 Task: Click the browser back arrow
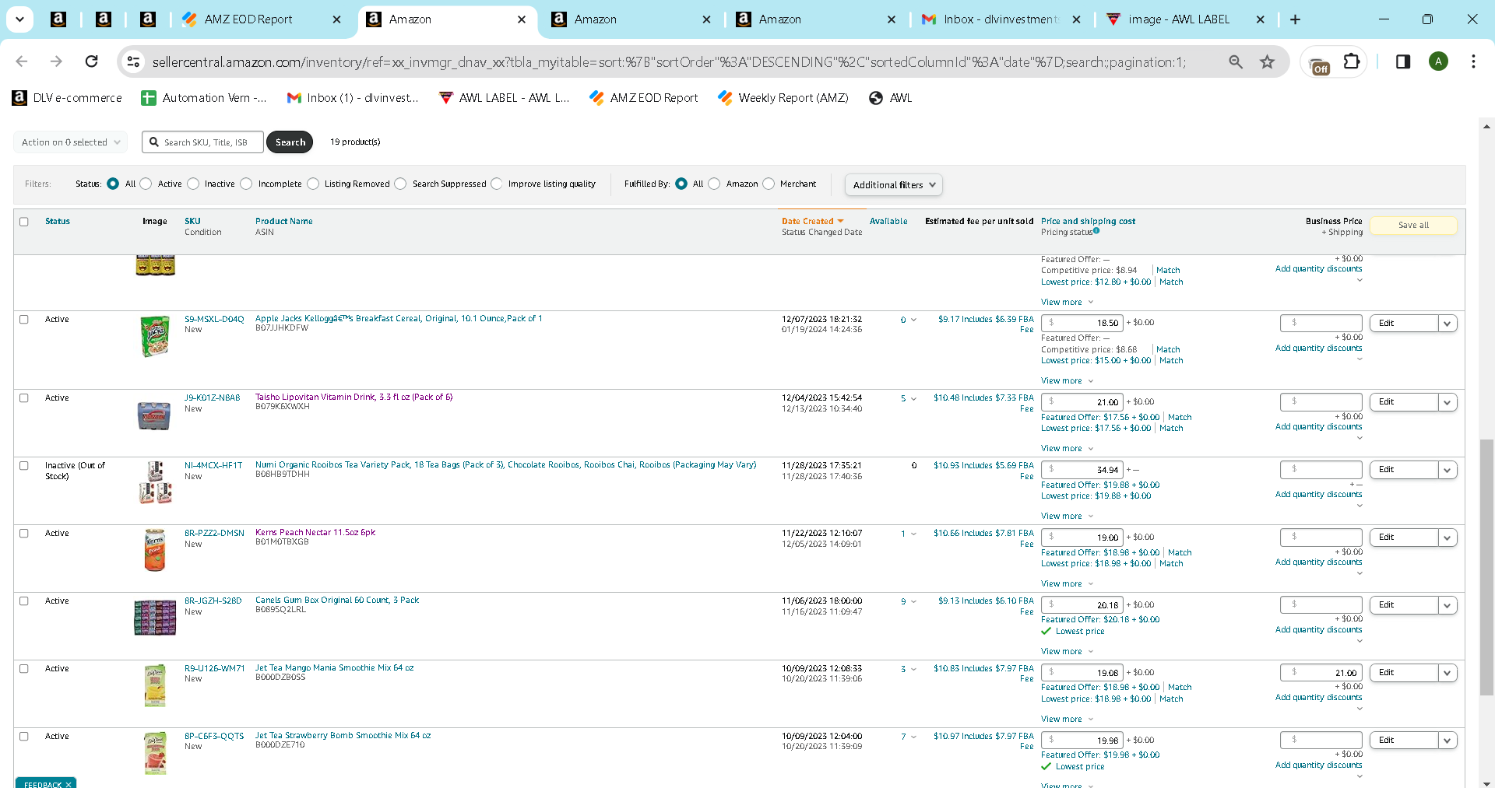[22, 61]
